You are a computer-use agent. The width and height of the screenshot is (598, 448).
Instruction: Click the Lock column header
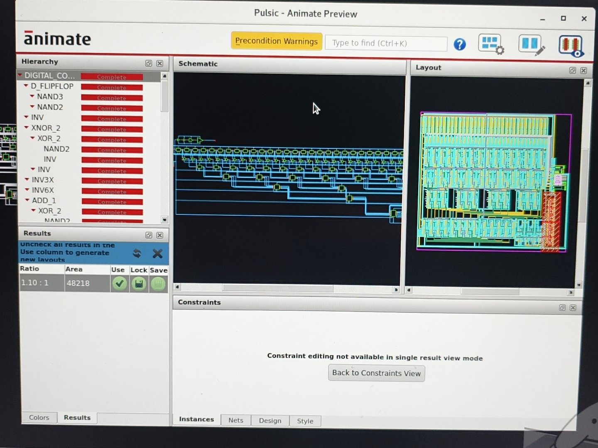point(139,270)
